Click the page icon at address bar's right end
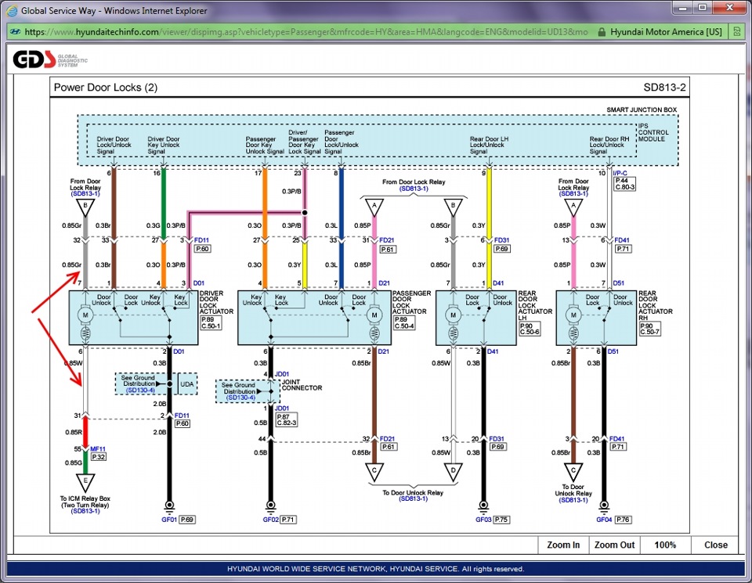Image resolution: width=752 pixels, height=583 pixels. (x=737, y=32)
